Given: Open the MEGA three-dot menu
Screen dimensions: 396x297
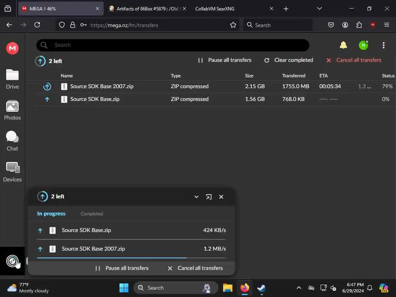Looking at the screenshot, I should pyautogui.click(x=383, y=45).
